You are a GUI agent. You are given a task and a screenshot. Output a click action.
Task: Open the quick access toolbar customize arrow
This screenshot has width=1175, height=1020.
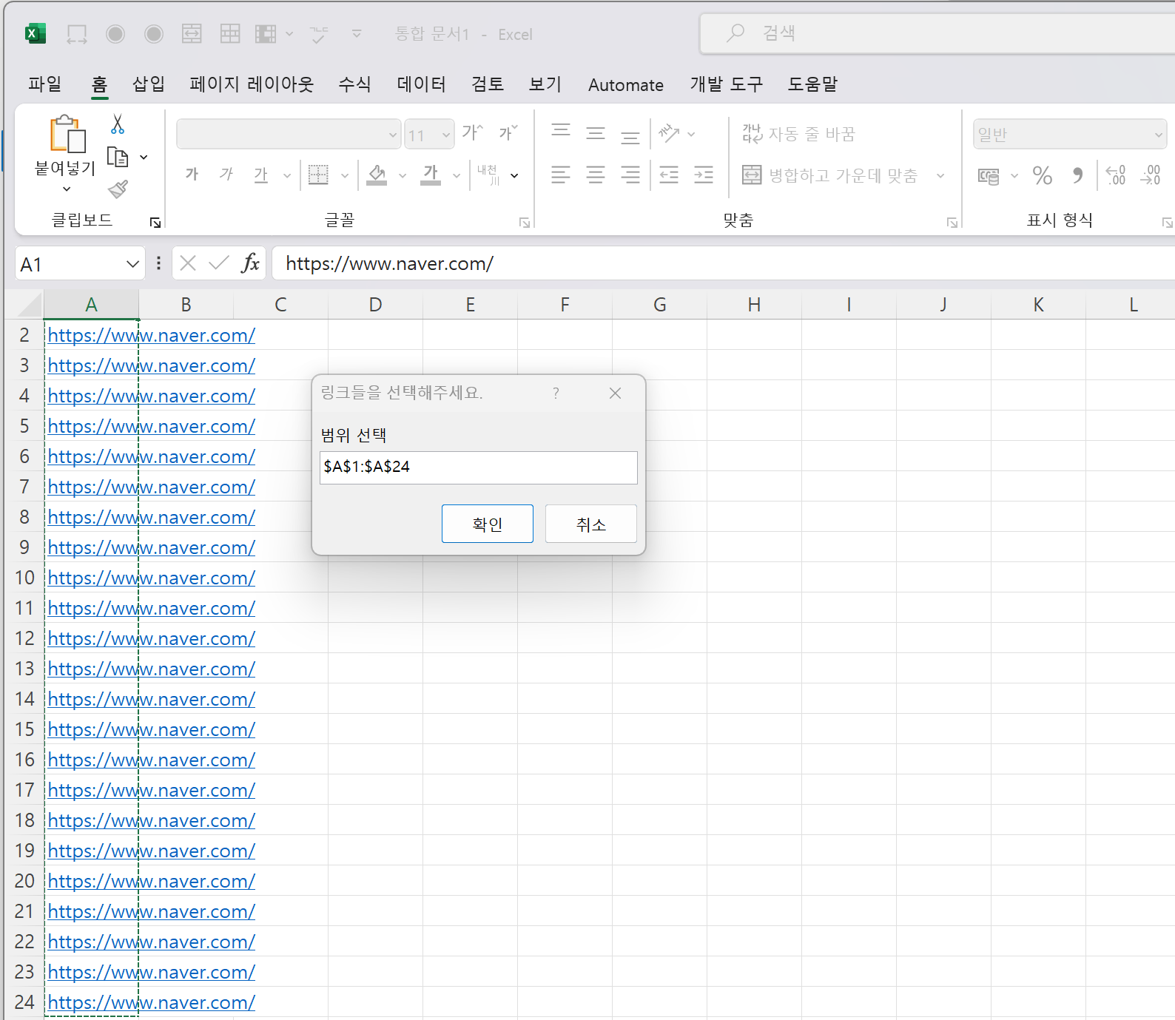pos(357,34)
